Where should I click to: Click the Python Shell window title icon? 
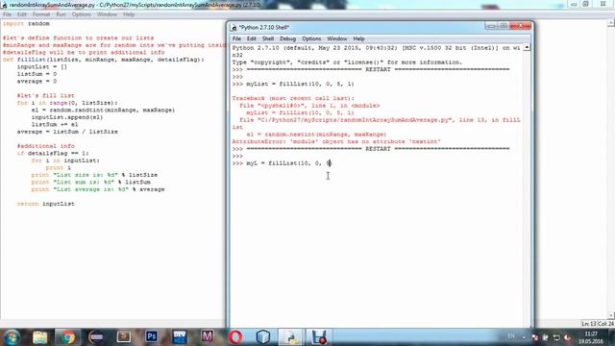234,28
